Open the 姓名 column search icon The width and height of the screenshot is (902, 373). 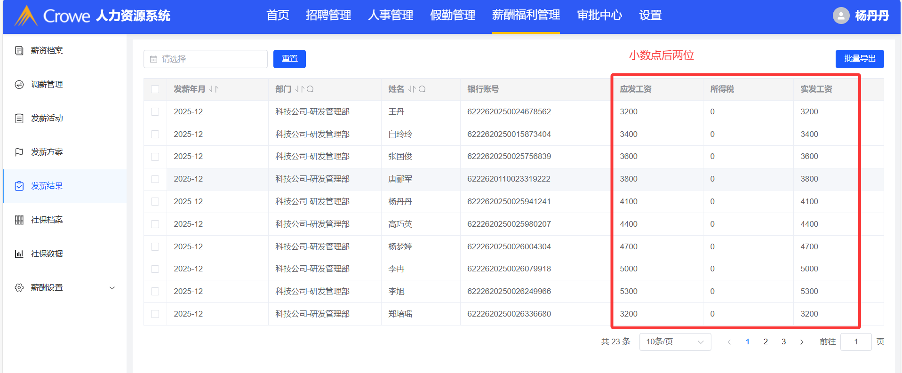pyautogui.click(x=422, y=89)
